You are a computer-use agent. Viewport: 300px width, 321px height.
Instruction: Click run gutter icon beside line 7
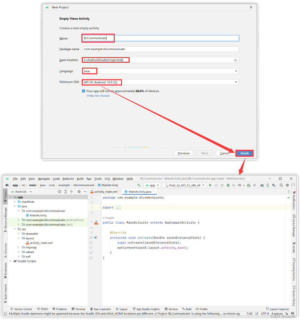coord(96,223)
